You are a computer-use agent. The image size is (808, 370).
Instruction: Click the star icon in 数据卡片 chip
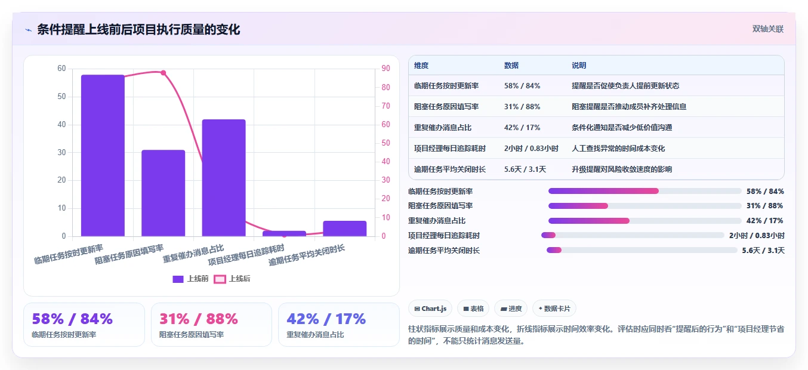(x=540, y=309)
